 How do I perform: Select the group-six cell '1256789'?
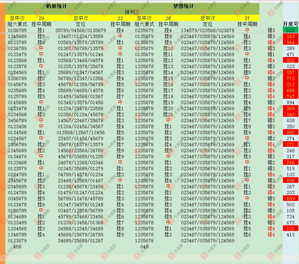coord(17,78)
